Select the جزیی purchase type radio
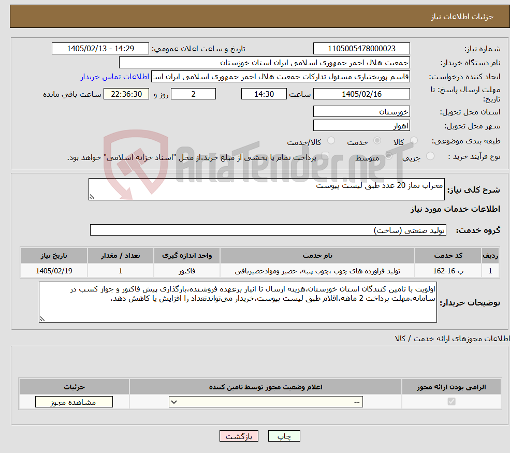Viewport: 510px width, 453px height. 430,156
